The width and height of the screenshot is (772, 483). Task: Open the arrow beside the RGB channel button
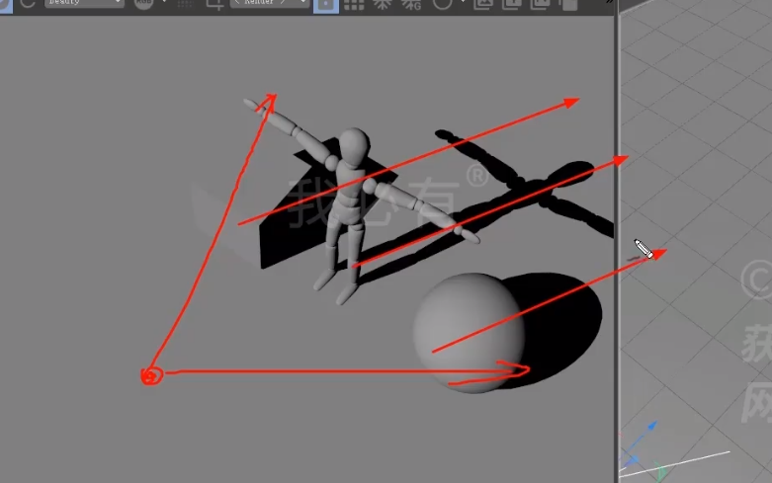[x=164, y=2]
